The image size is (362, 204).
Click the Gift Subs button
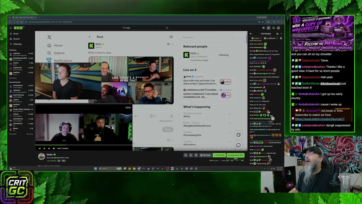coord(205,155)
